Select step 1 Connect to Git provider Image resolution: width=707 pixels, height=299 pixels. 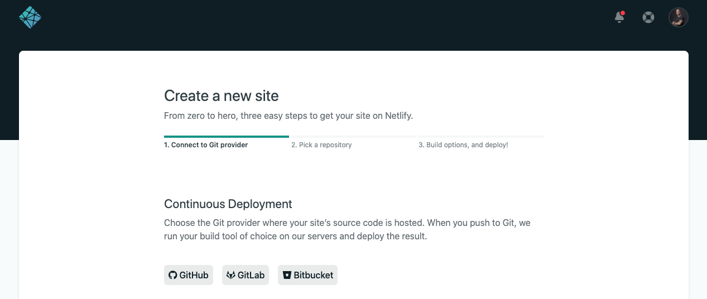227,142
